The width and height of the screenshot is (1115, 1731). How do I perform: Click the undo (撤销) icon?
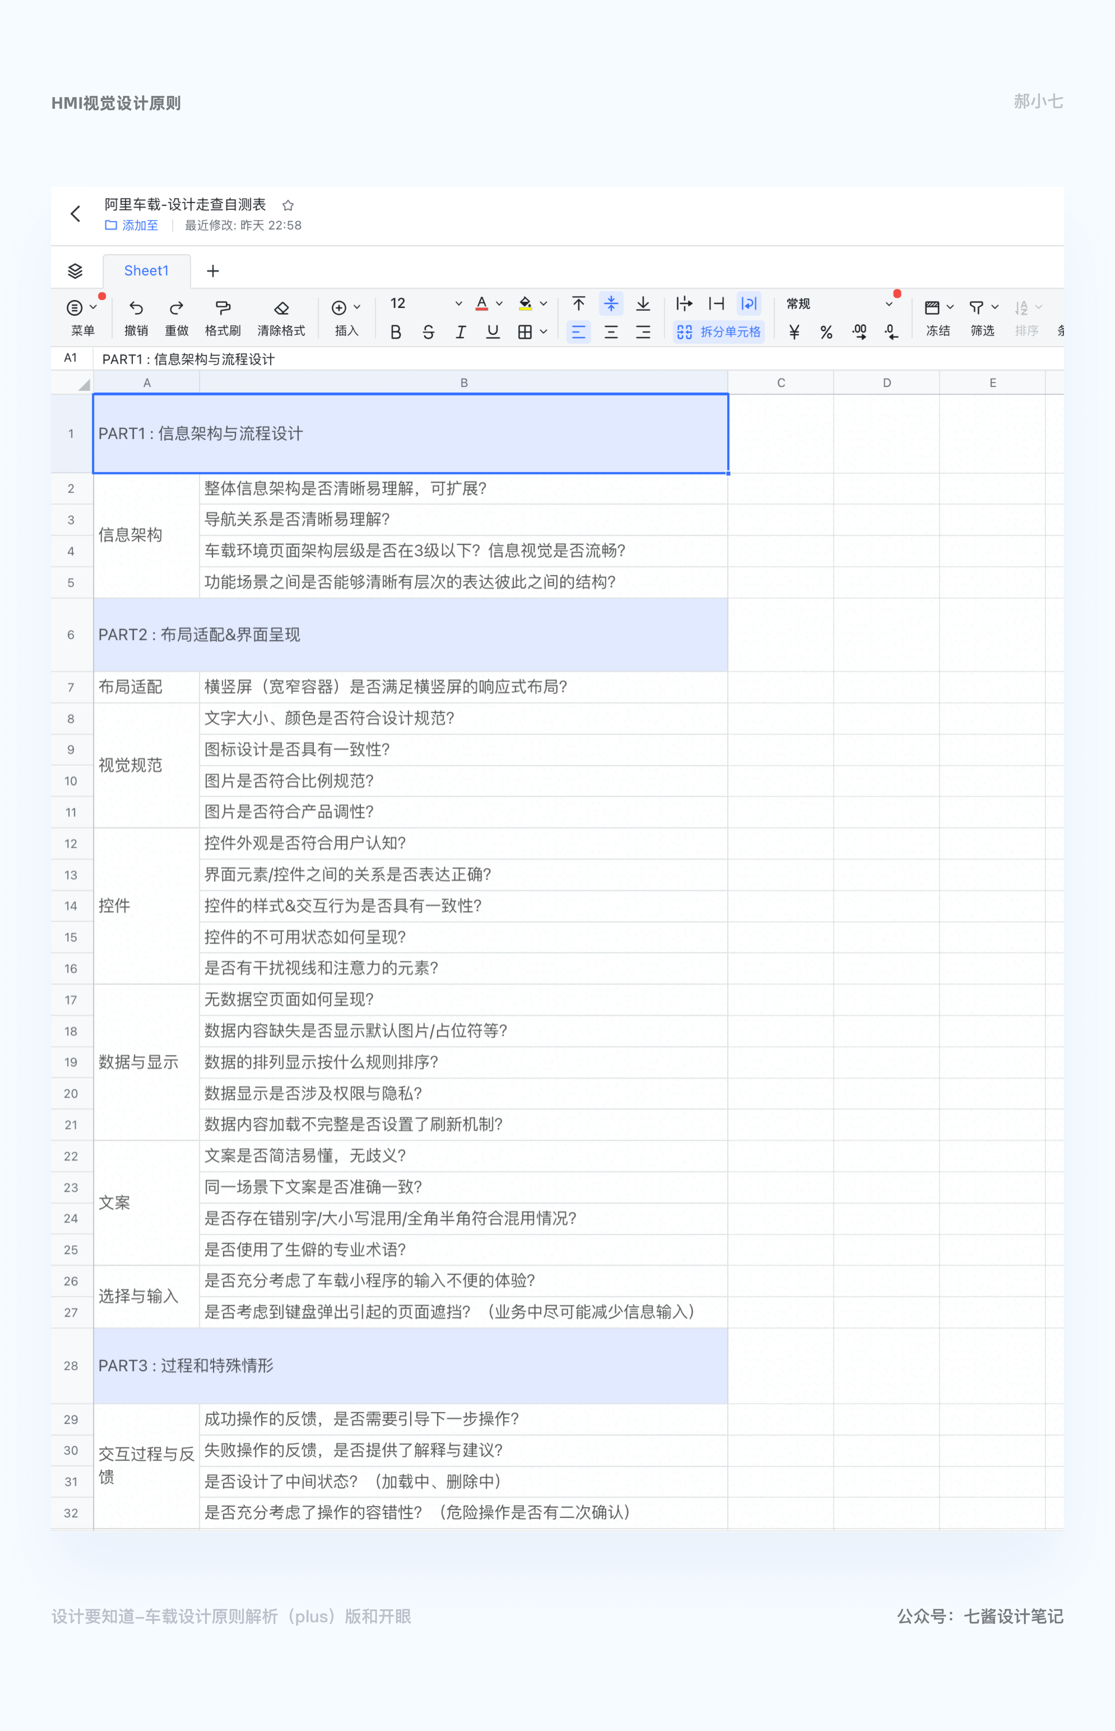(x=135, y=308)
